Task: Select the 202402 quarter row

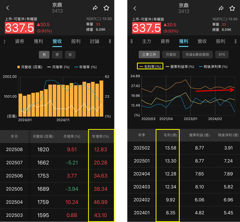Action: 184,200
